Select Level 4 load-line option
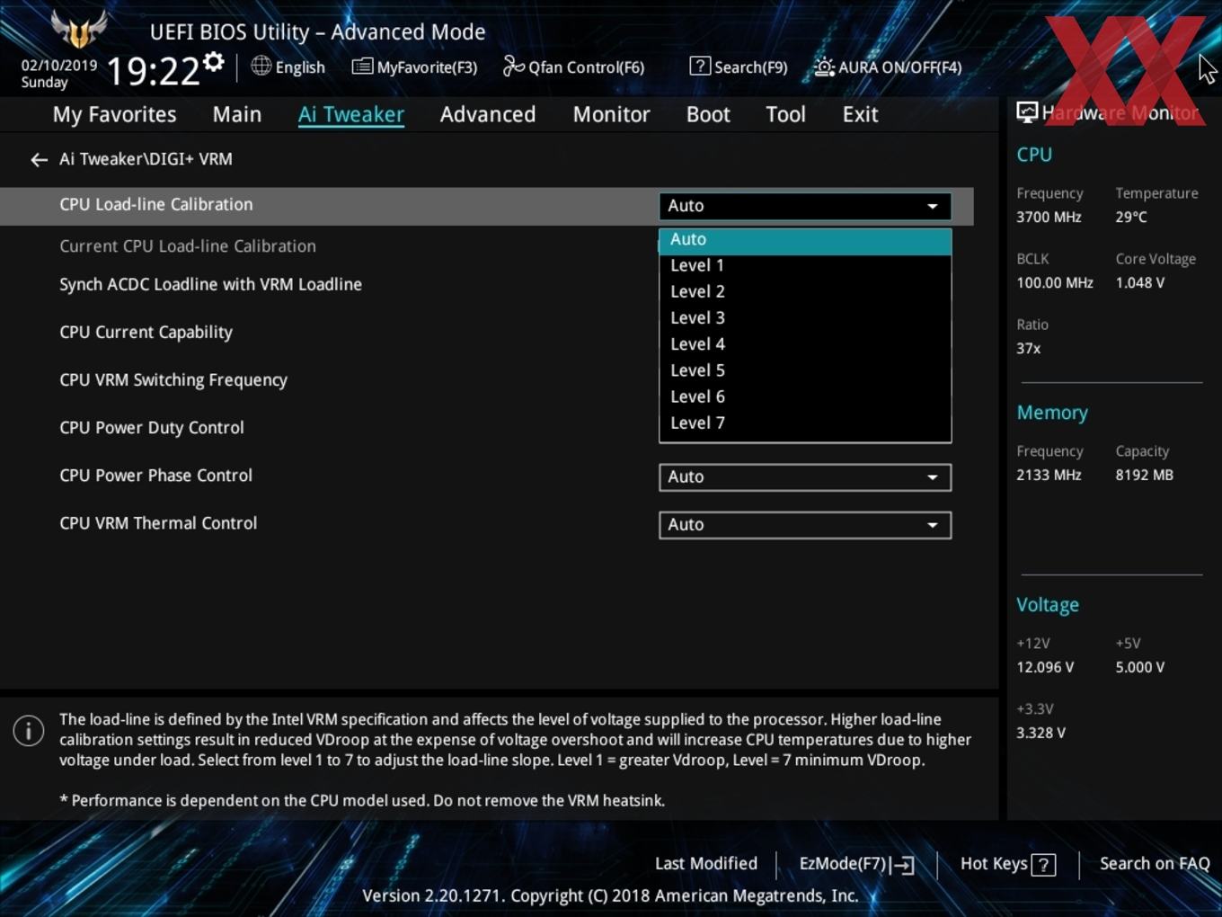This screenshot has height=917, width=1222. click(805, 344)
